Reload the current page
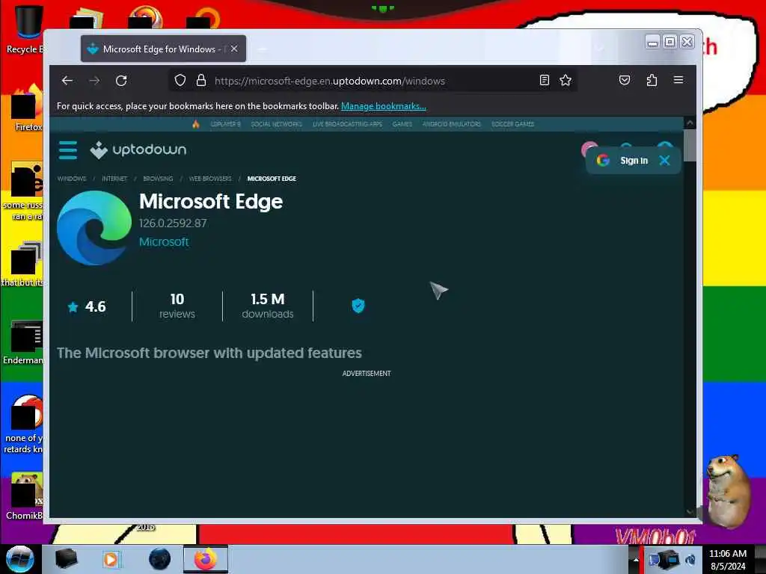 (121, 81)
